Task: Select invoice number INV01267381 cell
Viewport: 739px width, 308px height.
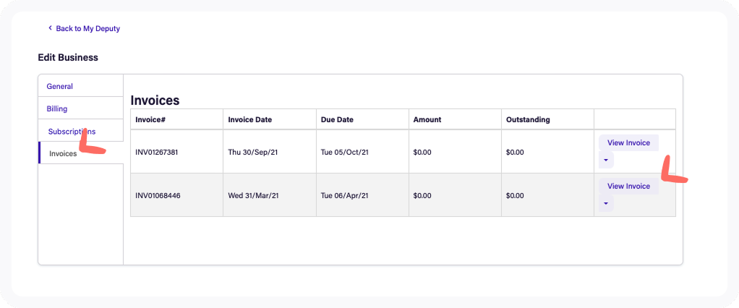Action: [158, 152]
